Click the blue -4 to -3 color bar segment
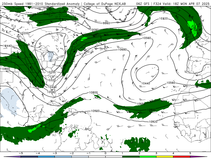Screen dimensions: 211x158 (x=46, y=157)
